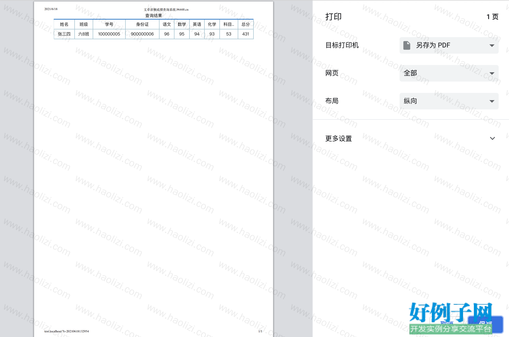Click the 查询结果 title in preview

154,15
